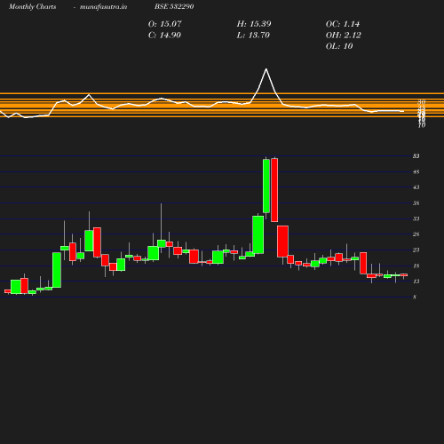Click the 23 price axis label
This screenshot has height=444, width=444.
coord(416,250)
